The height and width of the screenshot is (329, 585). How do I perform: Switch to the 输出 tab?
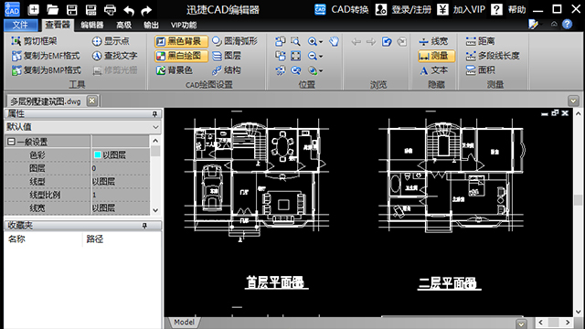tap(151, 25)
